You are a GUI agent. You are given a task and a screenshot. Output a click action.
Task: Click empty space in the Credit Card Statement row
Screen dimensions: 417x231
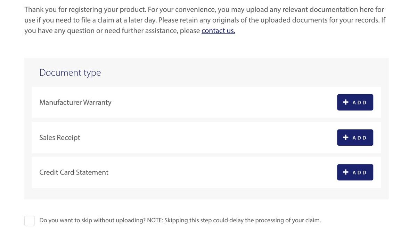[222, 172]
